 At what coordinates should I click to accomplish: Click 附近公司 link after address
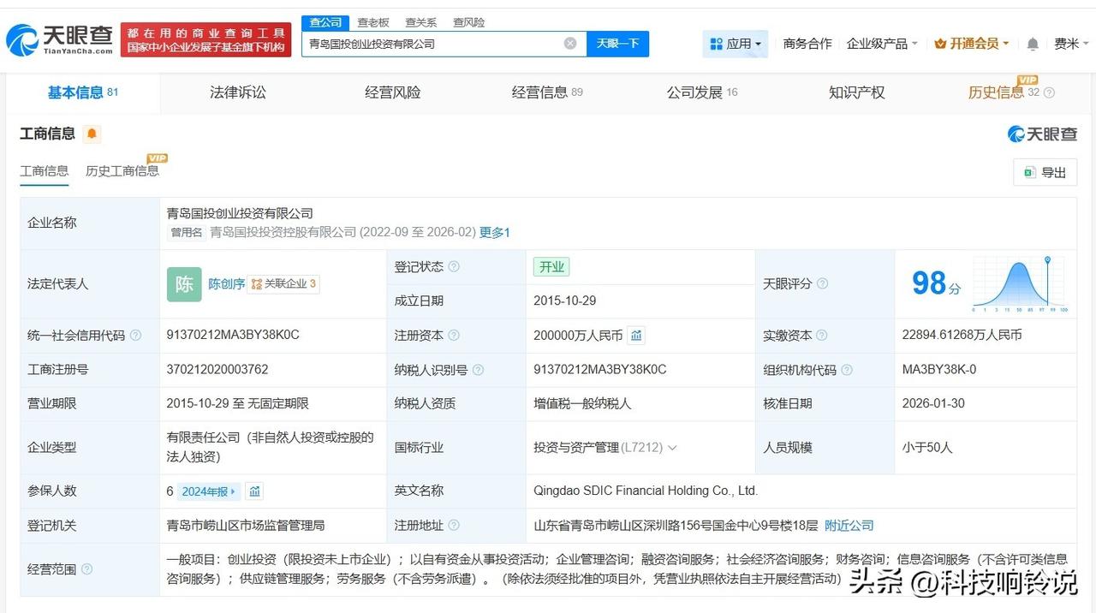(849, 526)
